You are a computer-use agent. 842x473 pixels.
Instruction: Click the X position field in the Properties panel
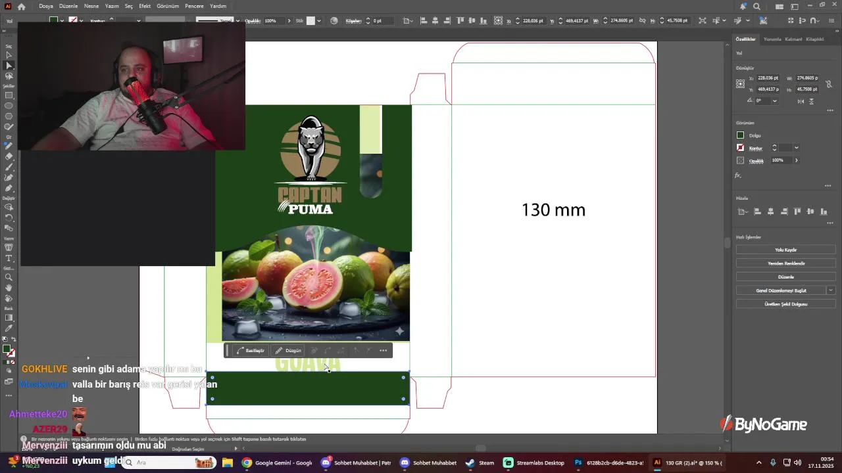click(768, 78)
